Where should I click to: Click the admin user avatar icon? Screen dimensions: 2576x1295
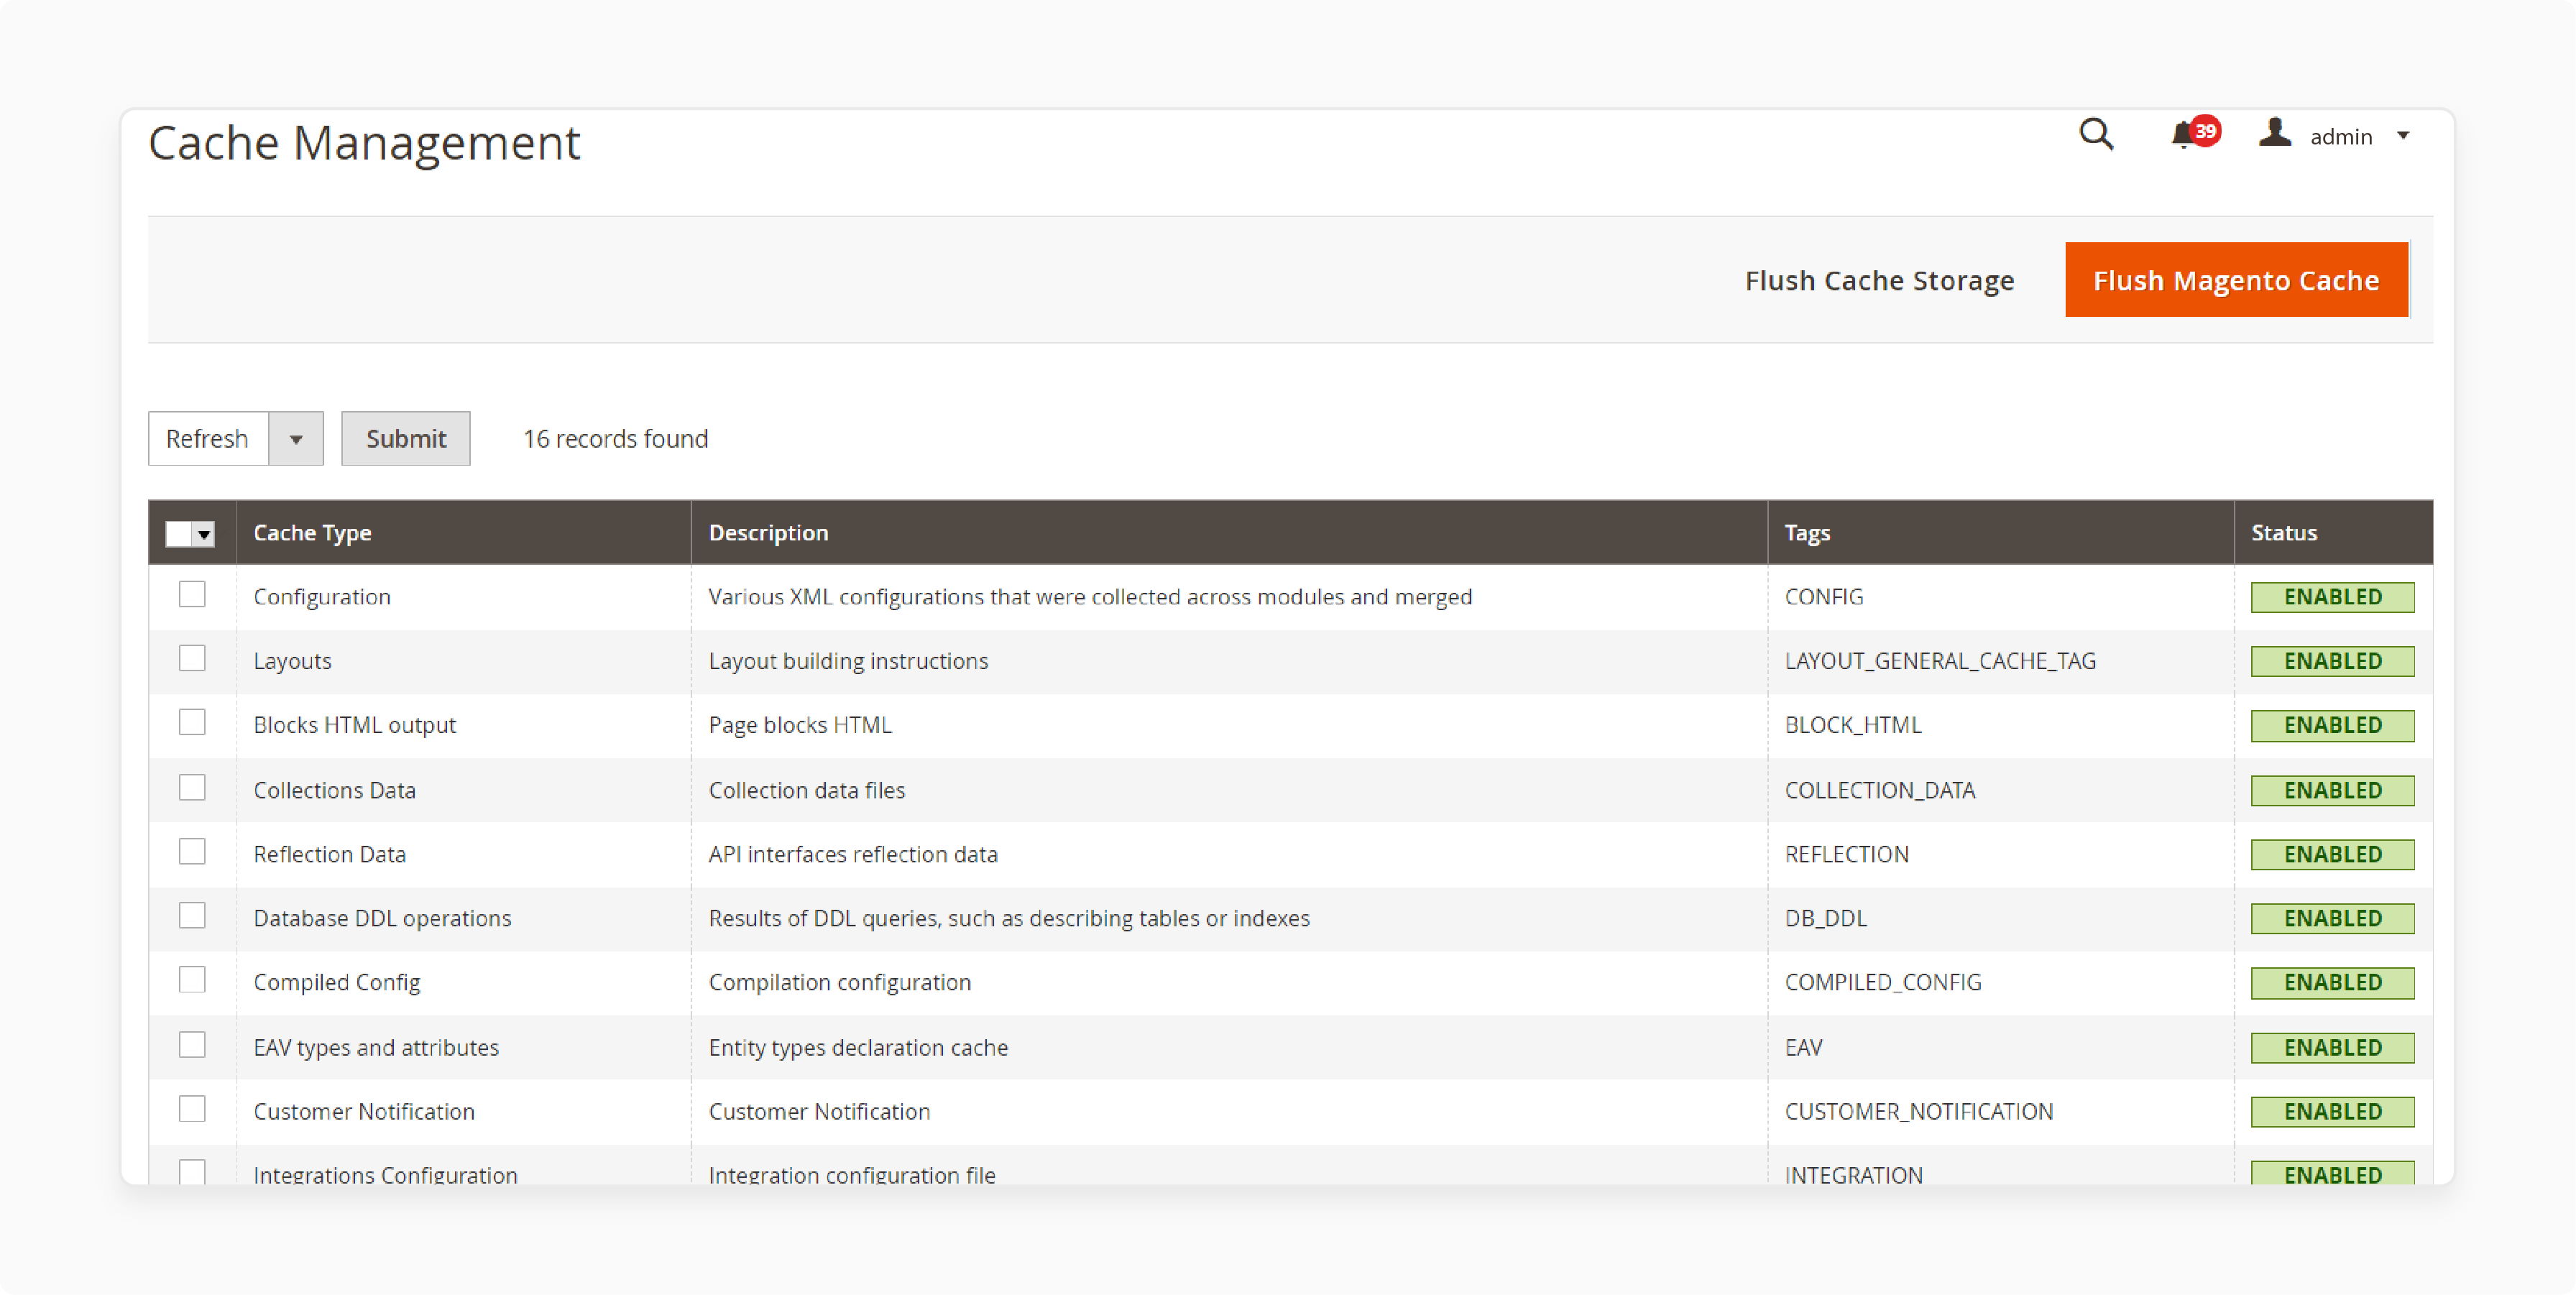click(2274, 133)
